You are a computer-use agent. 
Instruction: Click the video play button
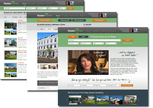(70, 74)
